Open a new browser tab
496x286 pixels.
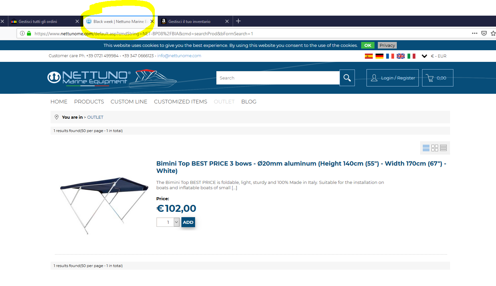(x=238, y=21)
